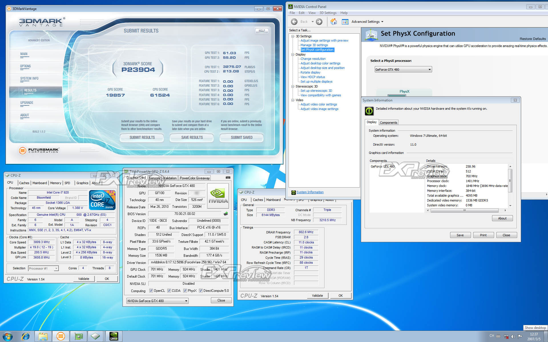The image size is (548, 342).
Task: Open SYSTEM INFO section in 3DMark sidebar
Action: 29,78
